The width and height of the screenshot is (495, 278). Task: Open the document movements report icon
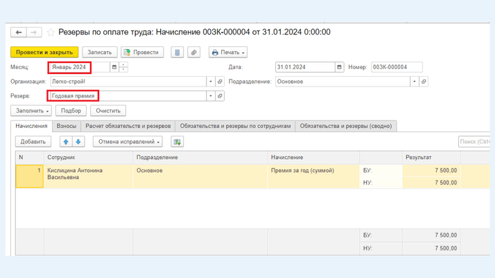177,53
